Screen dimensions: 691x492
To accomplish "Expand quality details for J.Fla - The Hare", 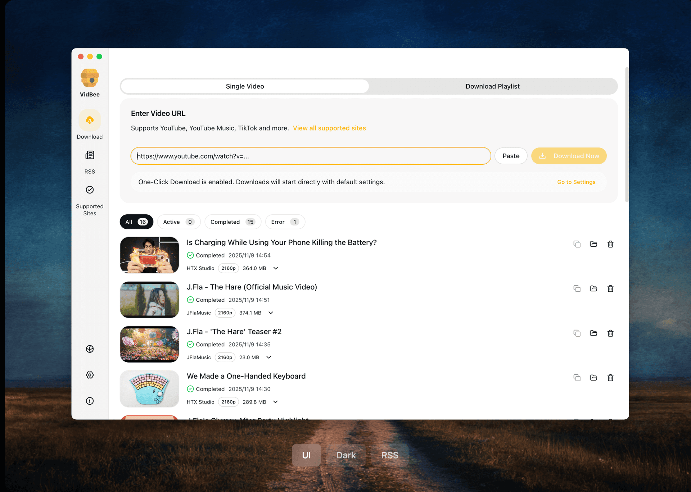I will coord(271,313).
